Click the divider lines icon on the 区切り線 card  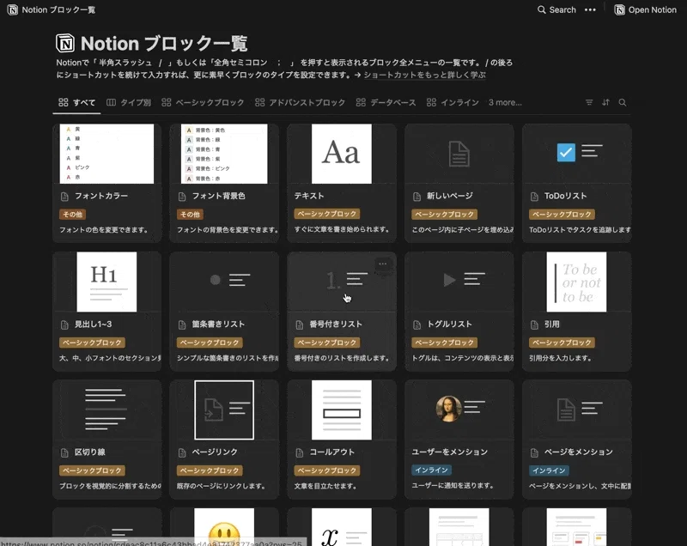point(106,409)
